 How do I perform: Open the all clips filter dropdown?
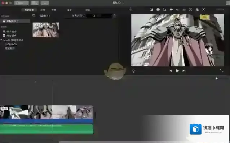point(78,16)
